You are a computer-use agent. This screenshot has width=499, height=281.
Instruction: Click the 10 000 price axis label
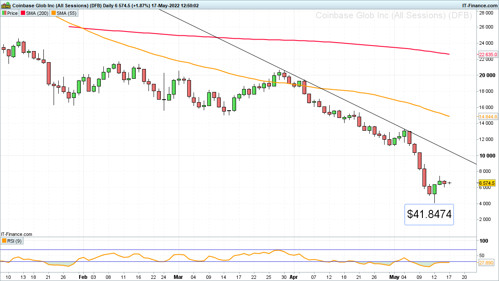click(x=488, y=155)
